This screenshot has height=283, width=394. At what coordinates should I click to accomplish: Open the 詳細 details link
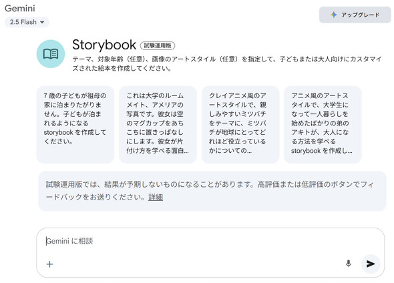pos(156,198)
